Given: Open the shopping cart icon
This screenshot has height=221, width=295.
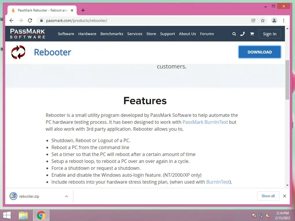Looking at the screenshot, I should pos(252,34).
